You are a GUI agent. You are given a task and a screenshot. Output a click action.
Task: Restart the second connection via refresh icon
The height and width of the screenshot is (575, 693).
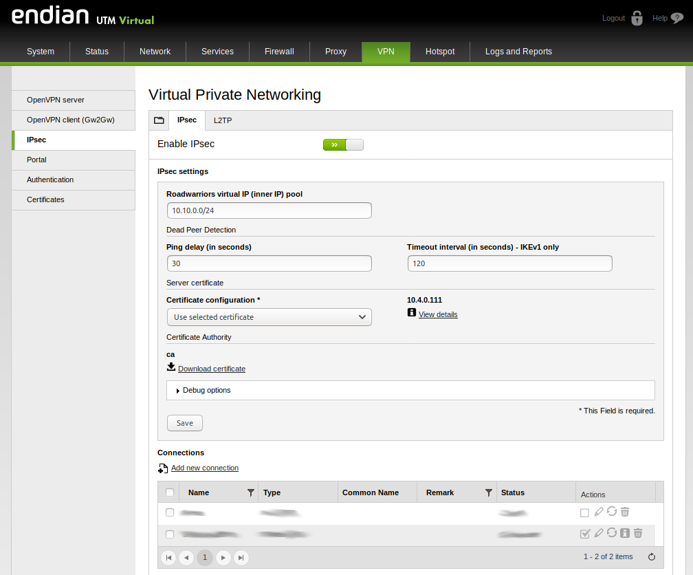pos(612,532)
